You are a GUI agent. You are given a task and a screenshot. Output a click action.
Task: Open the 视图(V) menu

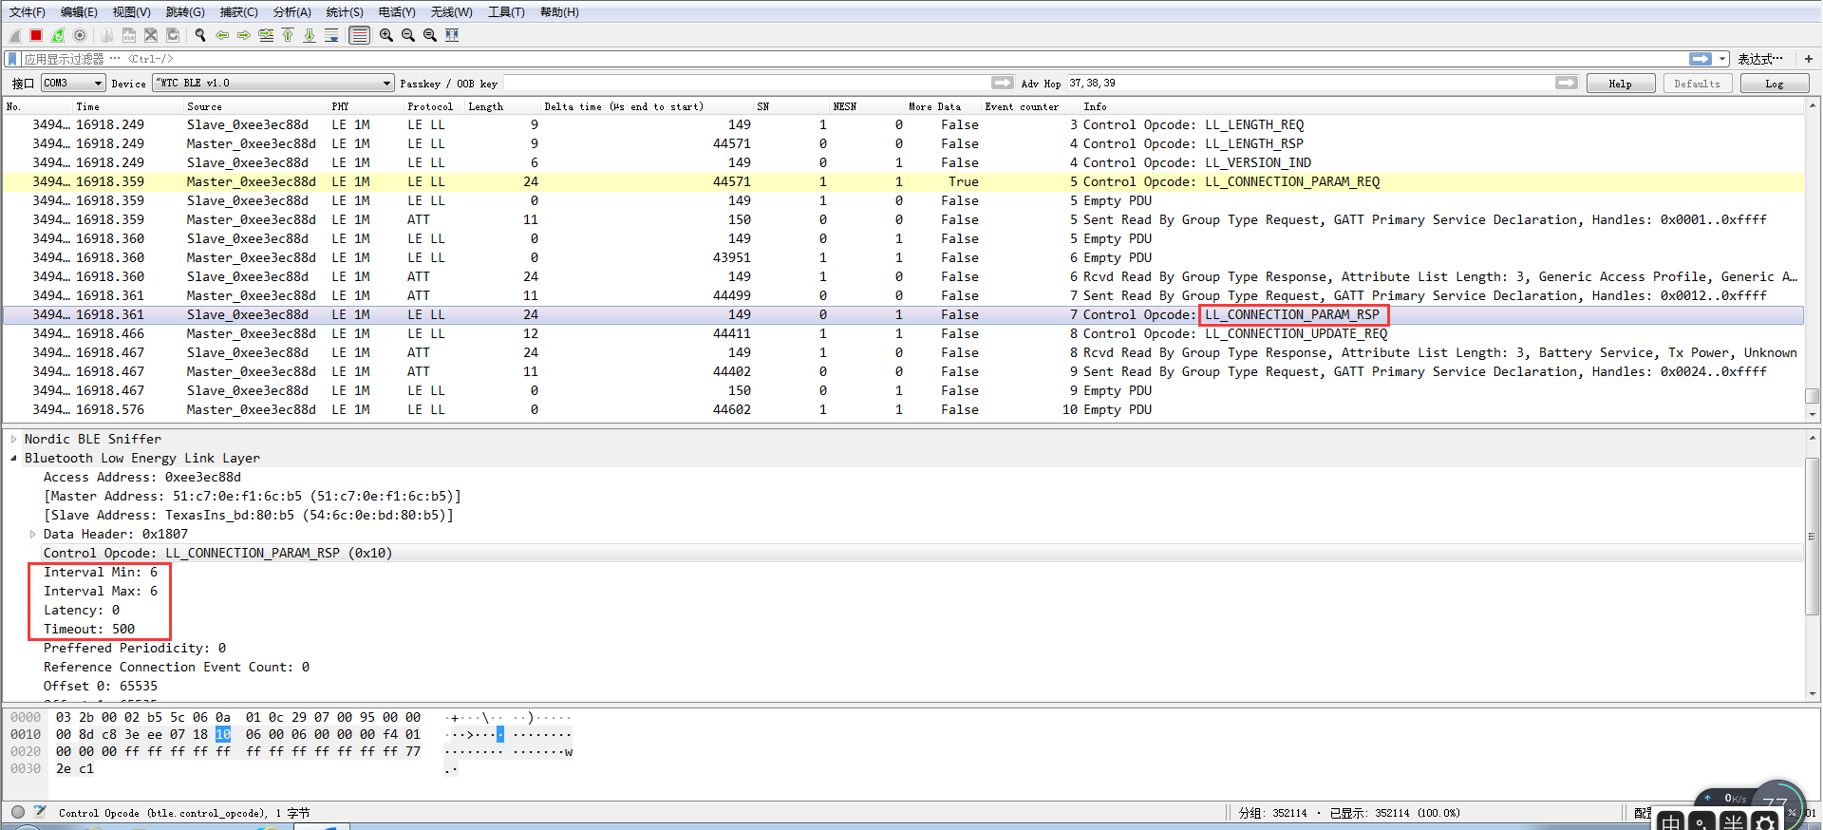pyautogui.click(x=131, y=12)
